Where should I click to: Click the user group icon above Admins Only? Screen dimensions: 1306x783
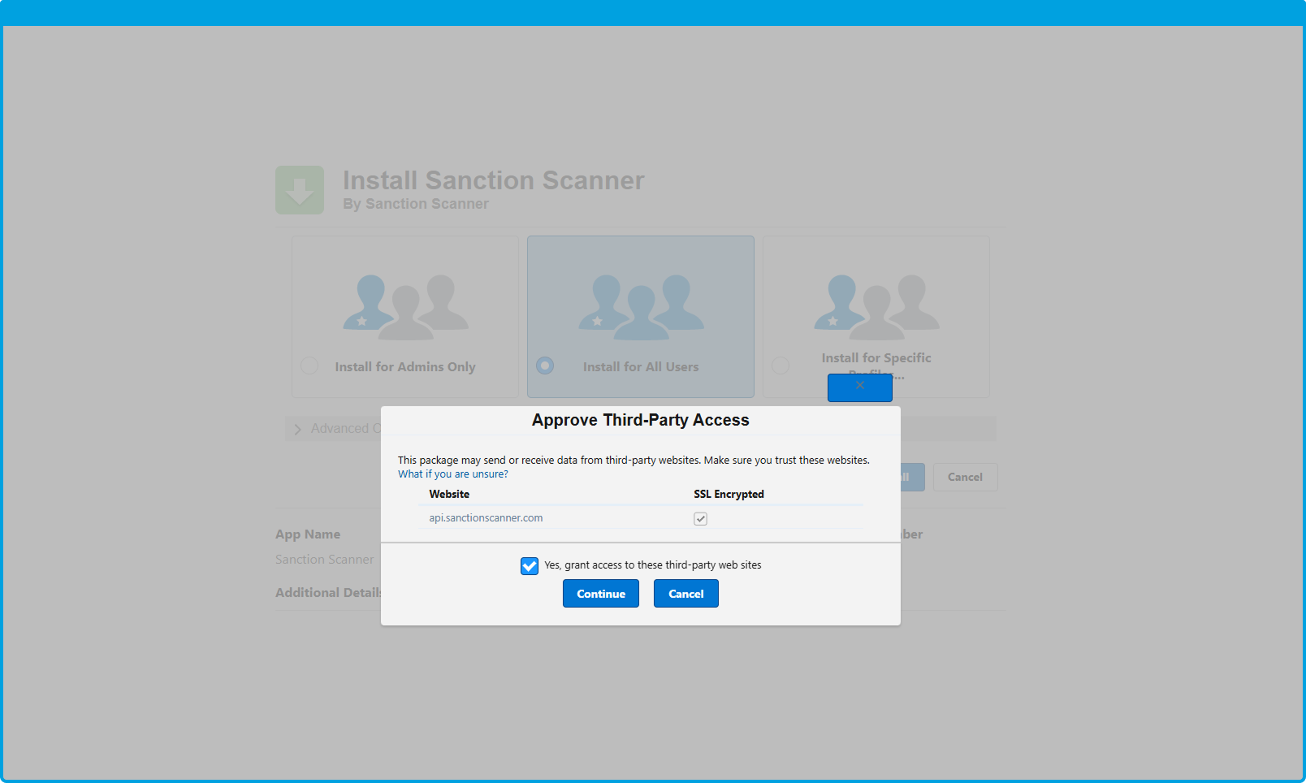tap(405, 307)
